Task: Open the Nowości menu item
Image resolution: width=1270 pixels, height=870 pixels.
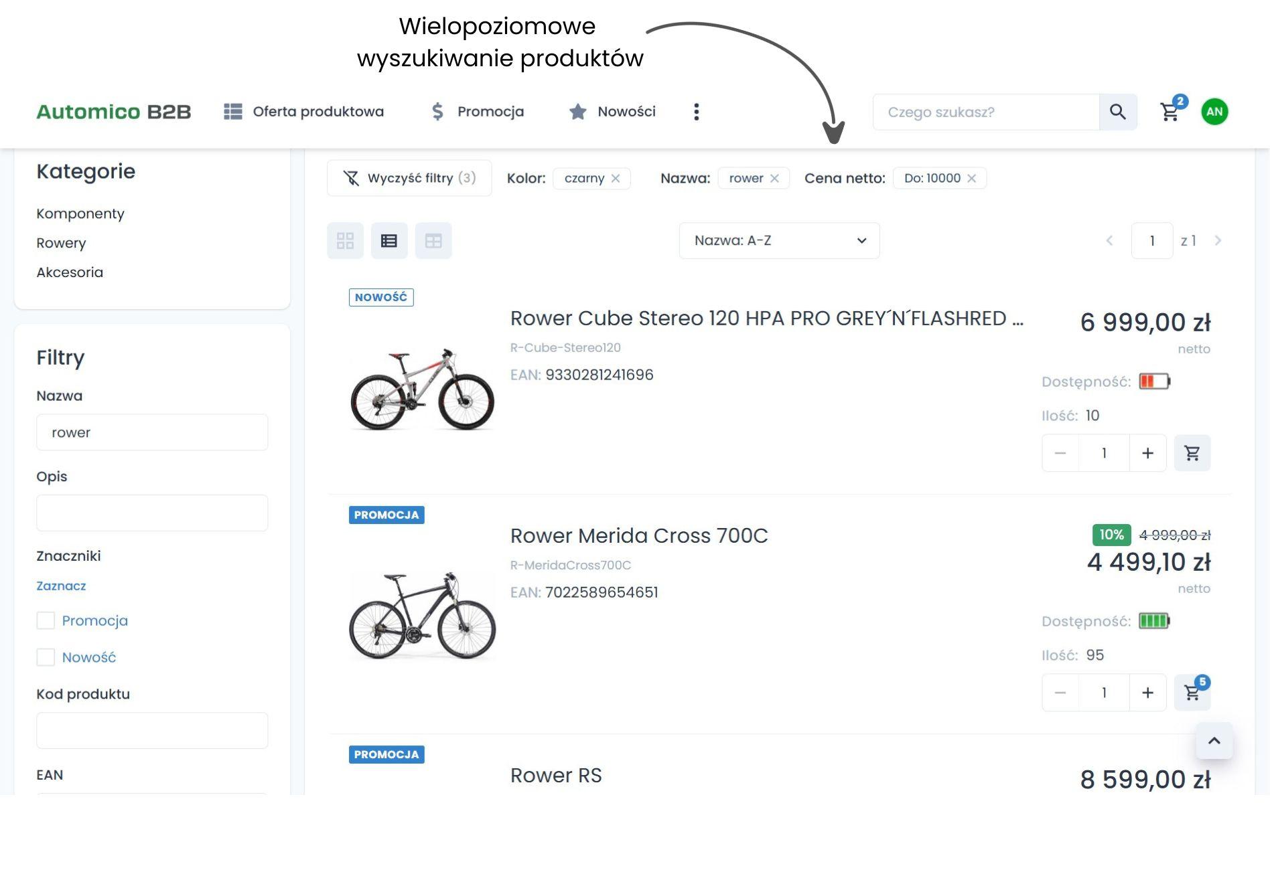Action: click(612, 112)
